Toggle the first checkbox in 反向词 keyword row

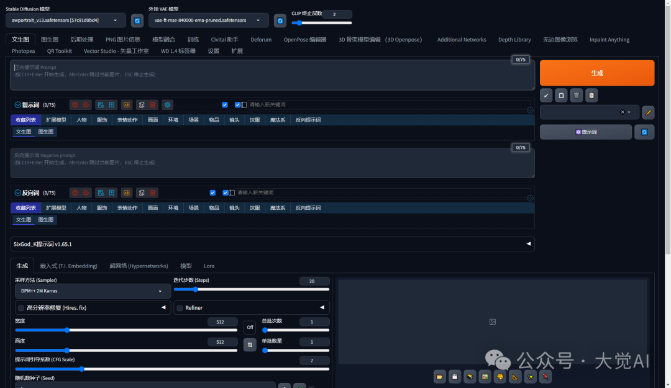[212, 193]
